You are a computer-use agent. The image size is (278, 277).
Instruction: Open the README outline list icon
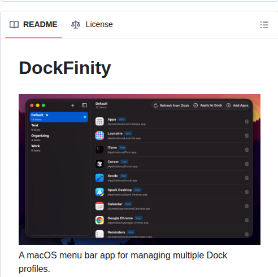point(264,25)
